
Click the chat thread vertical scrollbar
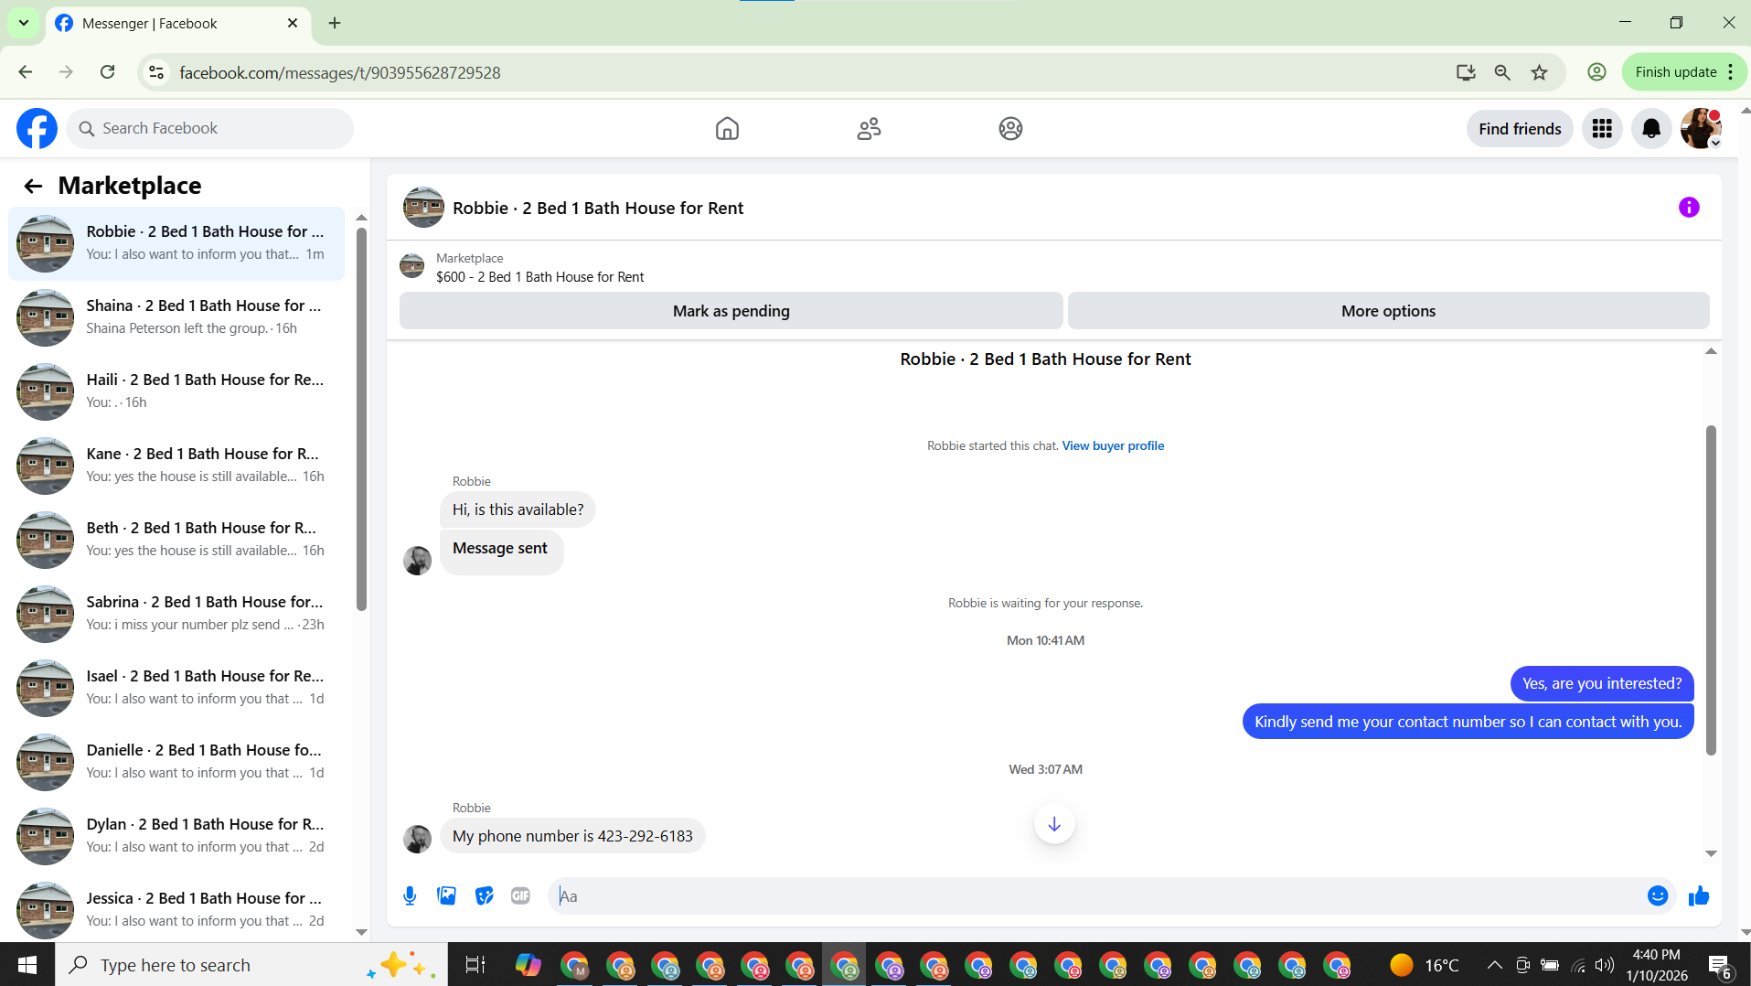click(1711, 590)
